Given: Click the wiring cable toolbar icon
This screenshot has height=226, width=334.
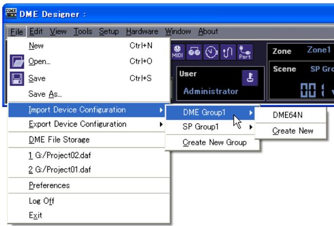Looking at the screenshot, I should click(228, 52).
